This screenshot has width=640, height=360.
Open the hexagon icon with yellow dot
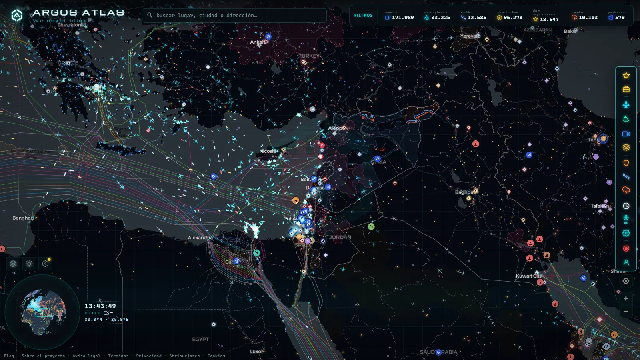(x=45, y=264)
